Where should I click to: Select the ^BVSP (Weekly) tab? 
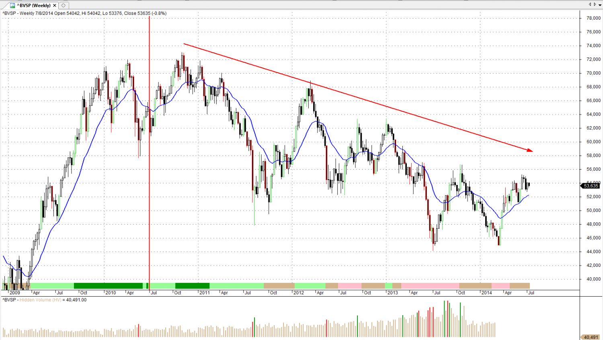coord(34,5)
